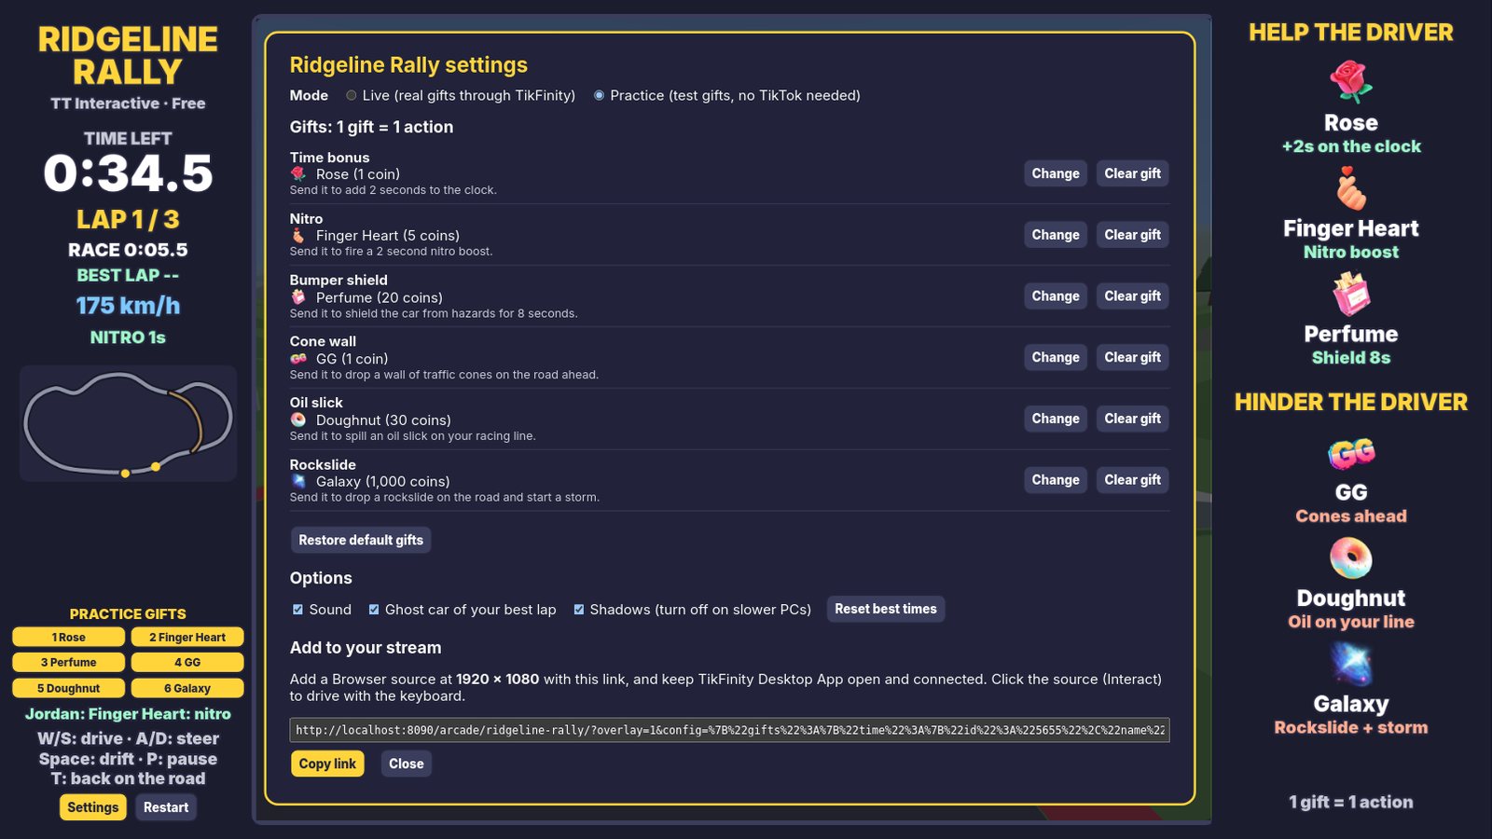The image size is (1492, 839).
Task: Send the 2 Finger Heart practice gift
Action: click(187, 637)
